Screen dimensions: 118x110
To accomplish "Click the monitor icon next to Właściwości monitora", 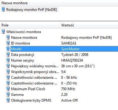I will [3, 32].
